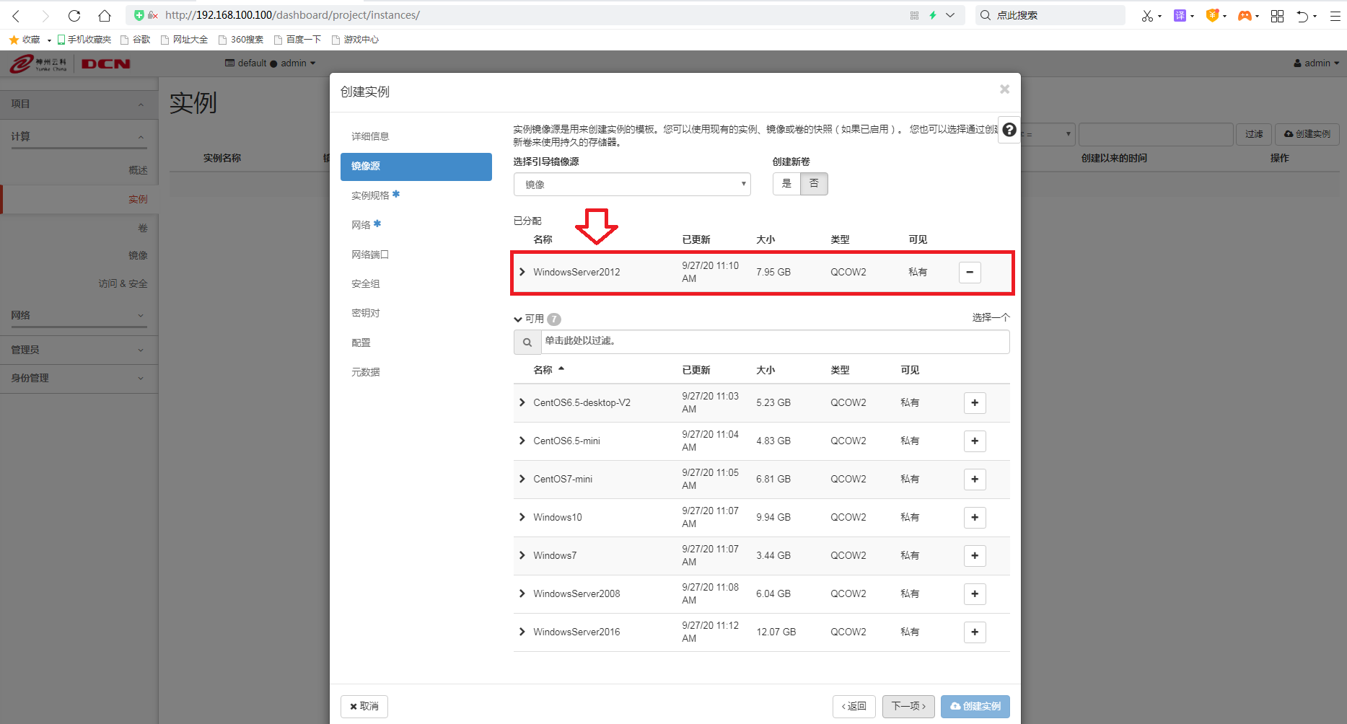Screen dimensions: 1347x724
Task: Click the 取消 button to cancel
Action: click(x=364, y=706)
